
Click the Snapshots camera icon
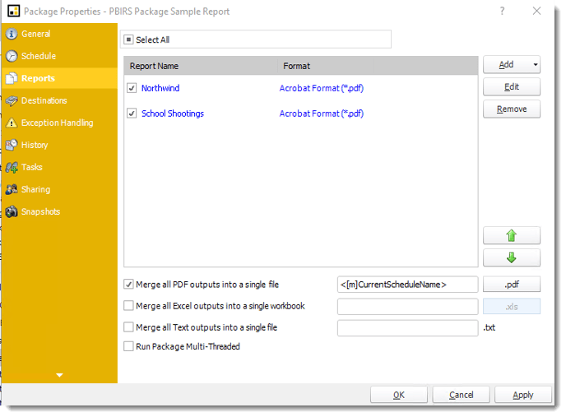[x=12, y=212]
